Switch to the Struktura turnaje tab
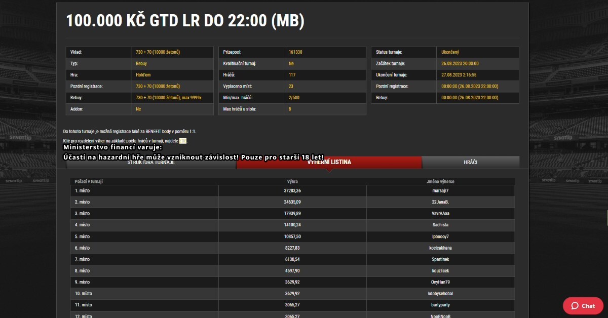608x318 pixels. (151, 163)
